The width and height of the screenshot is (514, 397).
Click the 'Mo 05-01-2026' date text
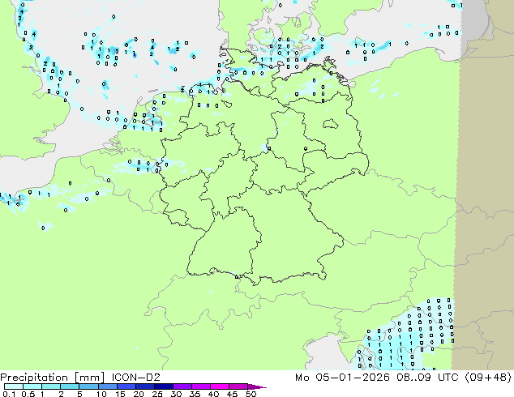coord(342,377)
